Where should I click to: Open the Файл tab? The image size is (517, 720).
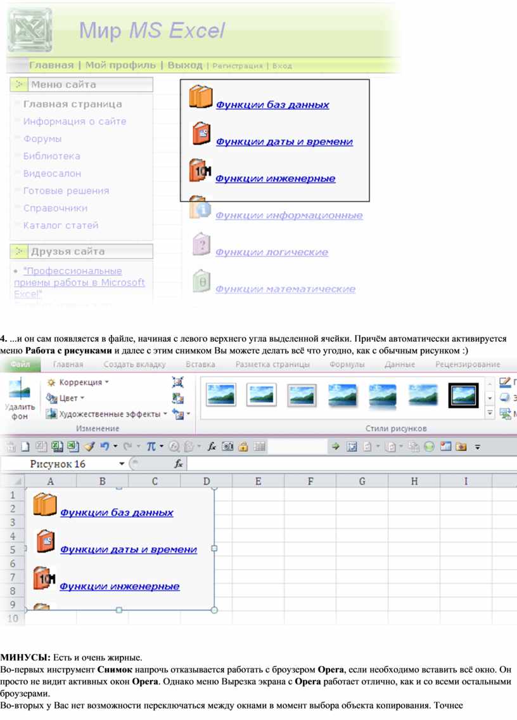click(20, 365)
